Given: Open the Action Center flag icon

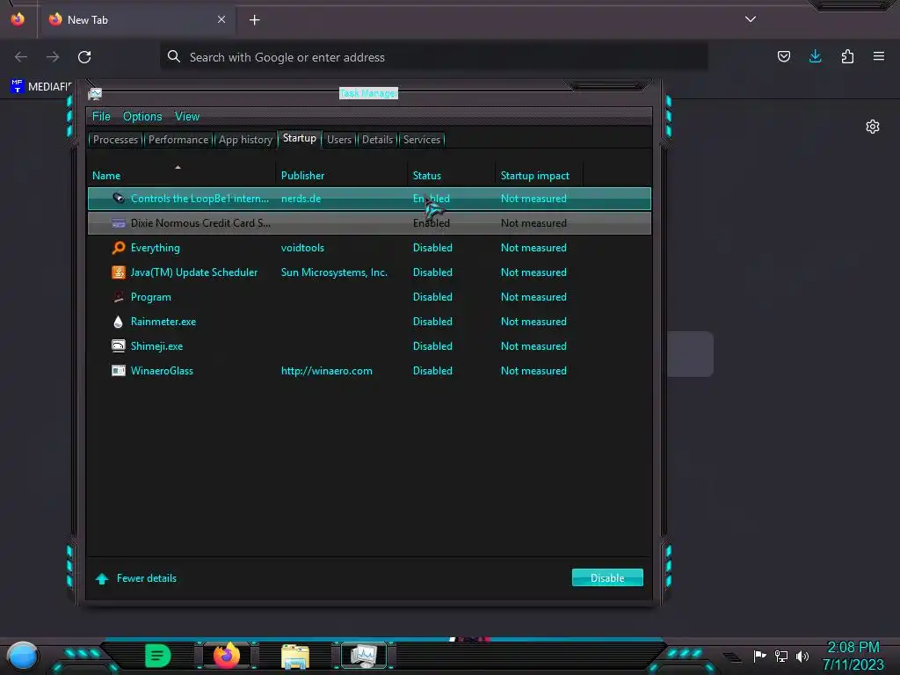Looking at the screenshot, I should pos(760,656).
